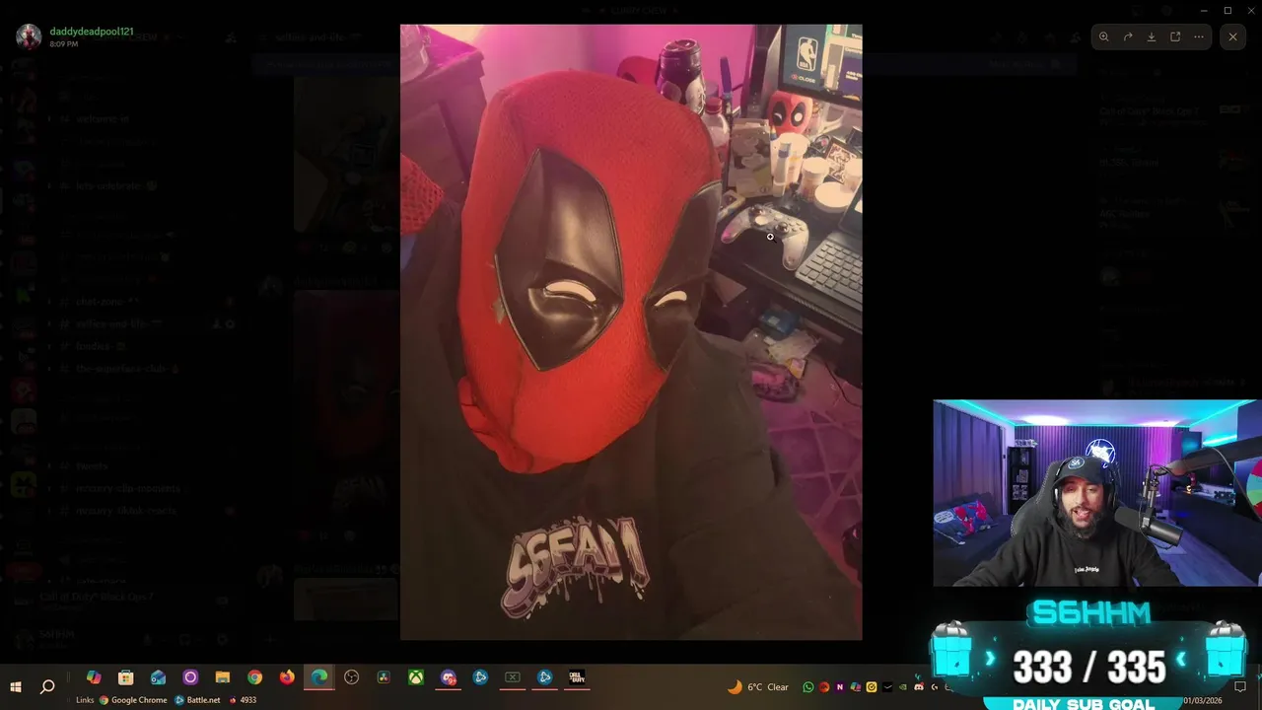The width and height of the screenshot is (1262, 710).
Task: Forward the image with the curved arrow icon
Action: click(1128, 36)
